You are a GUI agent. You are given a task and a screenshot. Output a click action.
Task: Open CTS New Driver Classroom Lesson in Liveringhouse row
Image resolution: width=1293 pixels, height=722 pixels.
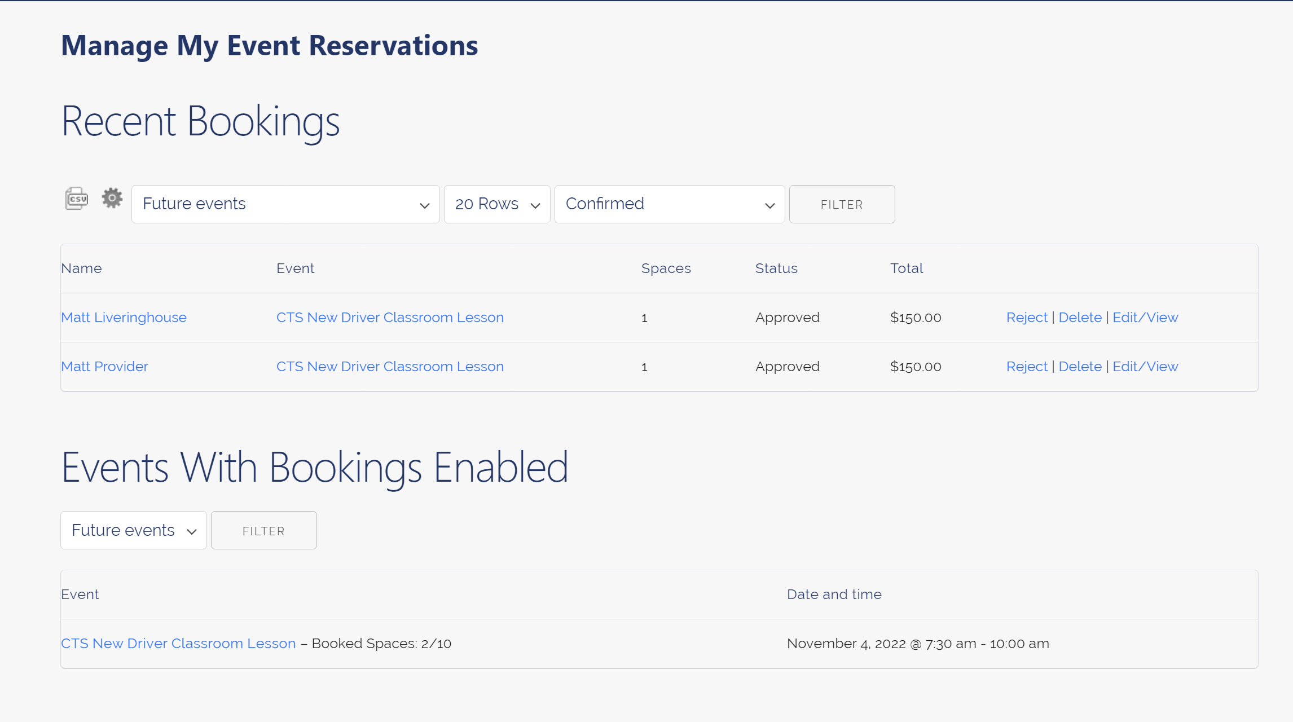pyautogui.click(x=390, y=318)
